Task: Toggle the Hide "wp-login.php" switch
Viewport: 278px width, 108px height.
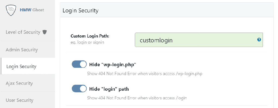Action: click(x=79, y=65)
